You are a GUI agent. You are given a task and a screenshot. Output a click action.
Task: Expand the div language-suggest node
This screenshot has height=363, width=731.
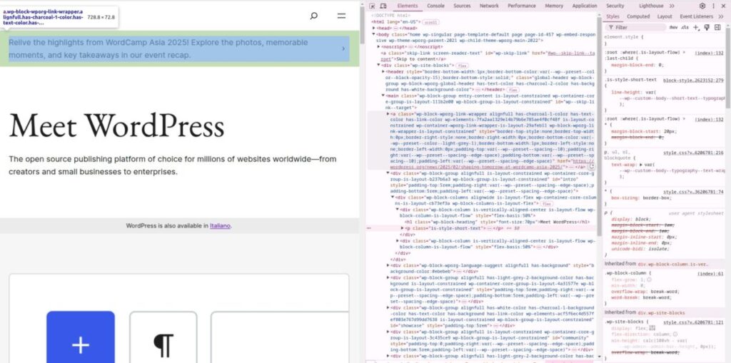click(388, 265)
